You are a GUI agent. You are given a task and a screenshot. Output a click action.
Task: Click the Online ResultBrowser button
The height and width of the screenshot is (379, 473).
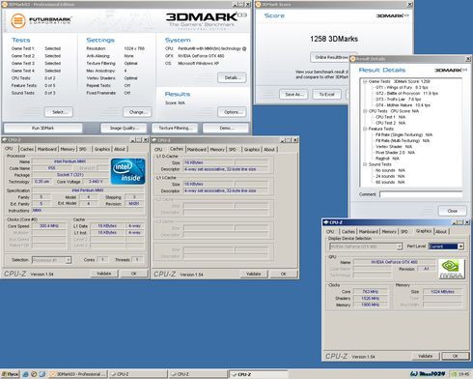331,57
